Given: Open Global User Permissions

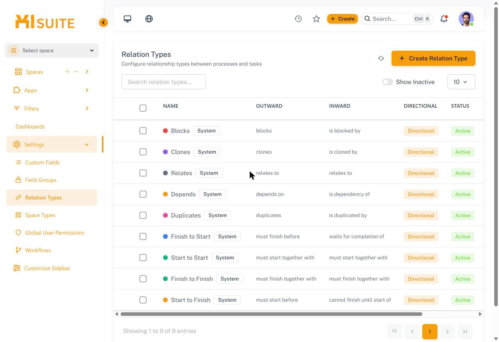Looking at the screenshot, I should (54, 233).
